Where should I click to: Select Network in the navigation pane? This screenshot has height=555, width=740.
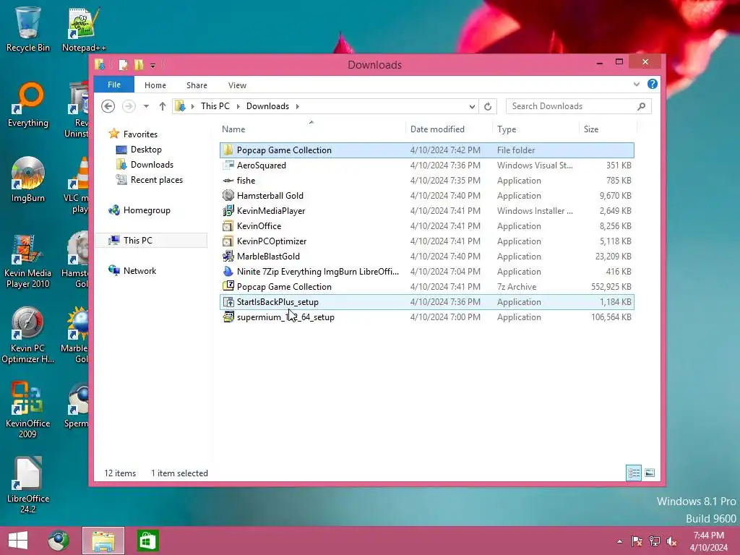[x=139, y=271]
